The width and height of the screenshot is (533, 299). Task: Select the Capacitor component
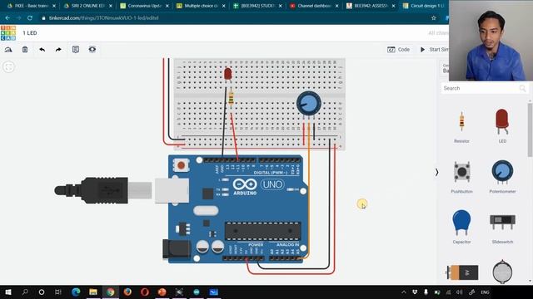[461, 227]
